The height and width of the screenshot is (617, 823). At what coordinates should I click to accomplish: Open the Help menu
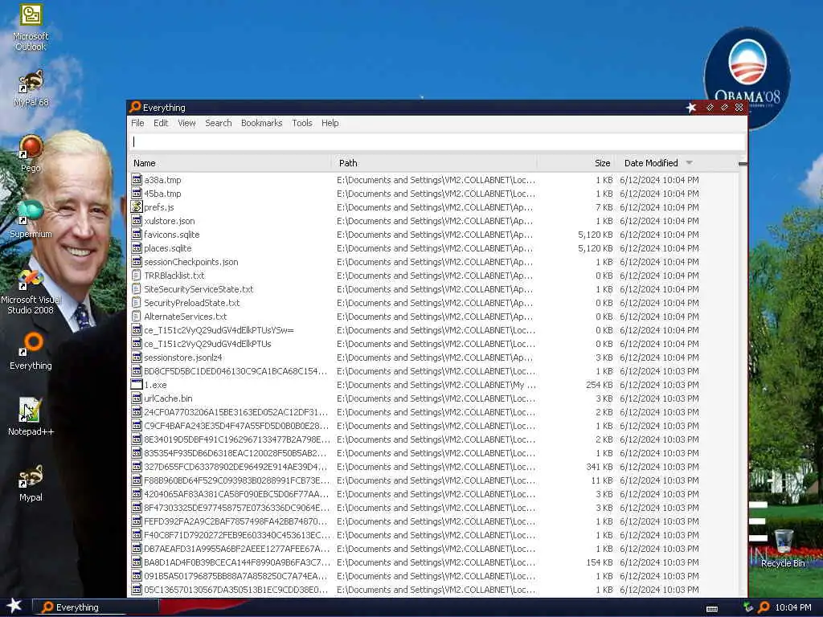coord(330,123)
